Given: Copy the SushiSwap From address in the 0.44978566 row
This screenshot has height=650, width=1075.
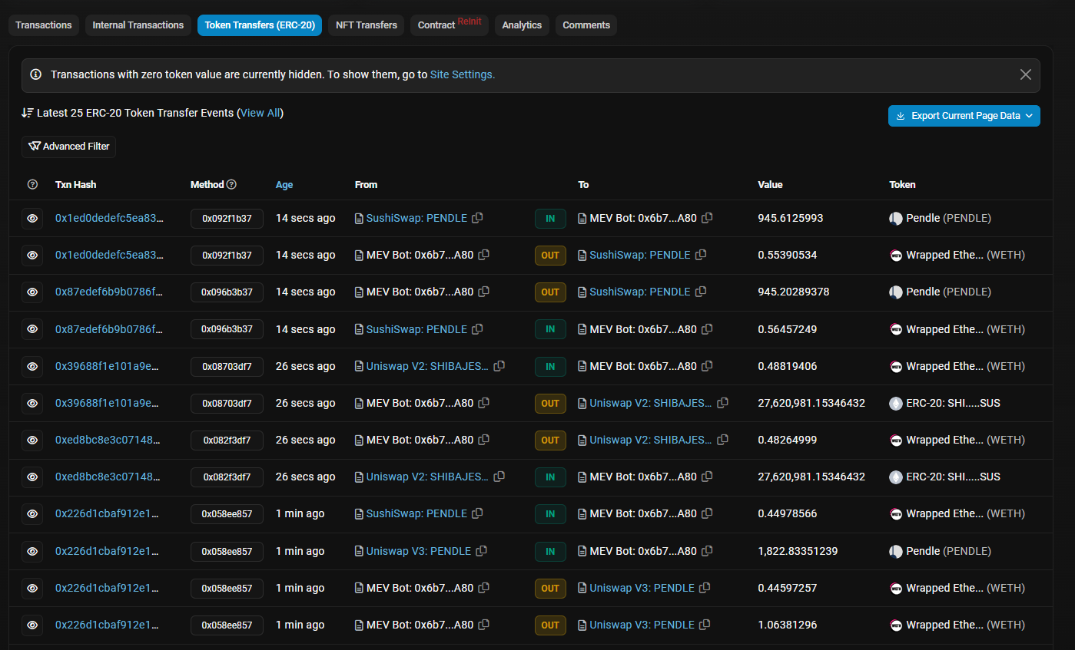Looking at the screenshot, I should click(477, 513).
